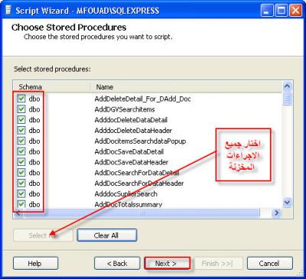The height and width of the screenshot is (279, 306).
Task: Toggle the AdddocDeleteDataDetail checkbox
Action: 21,120
